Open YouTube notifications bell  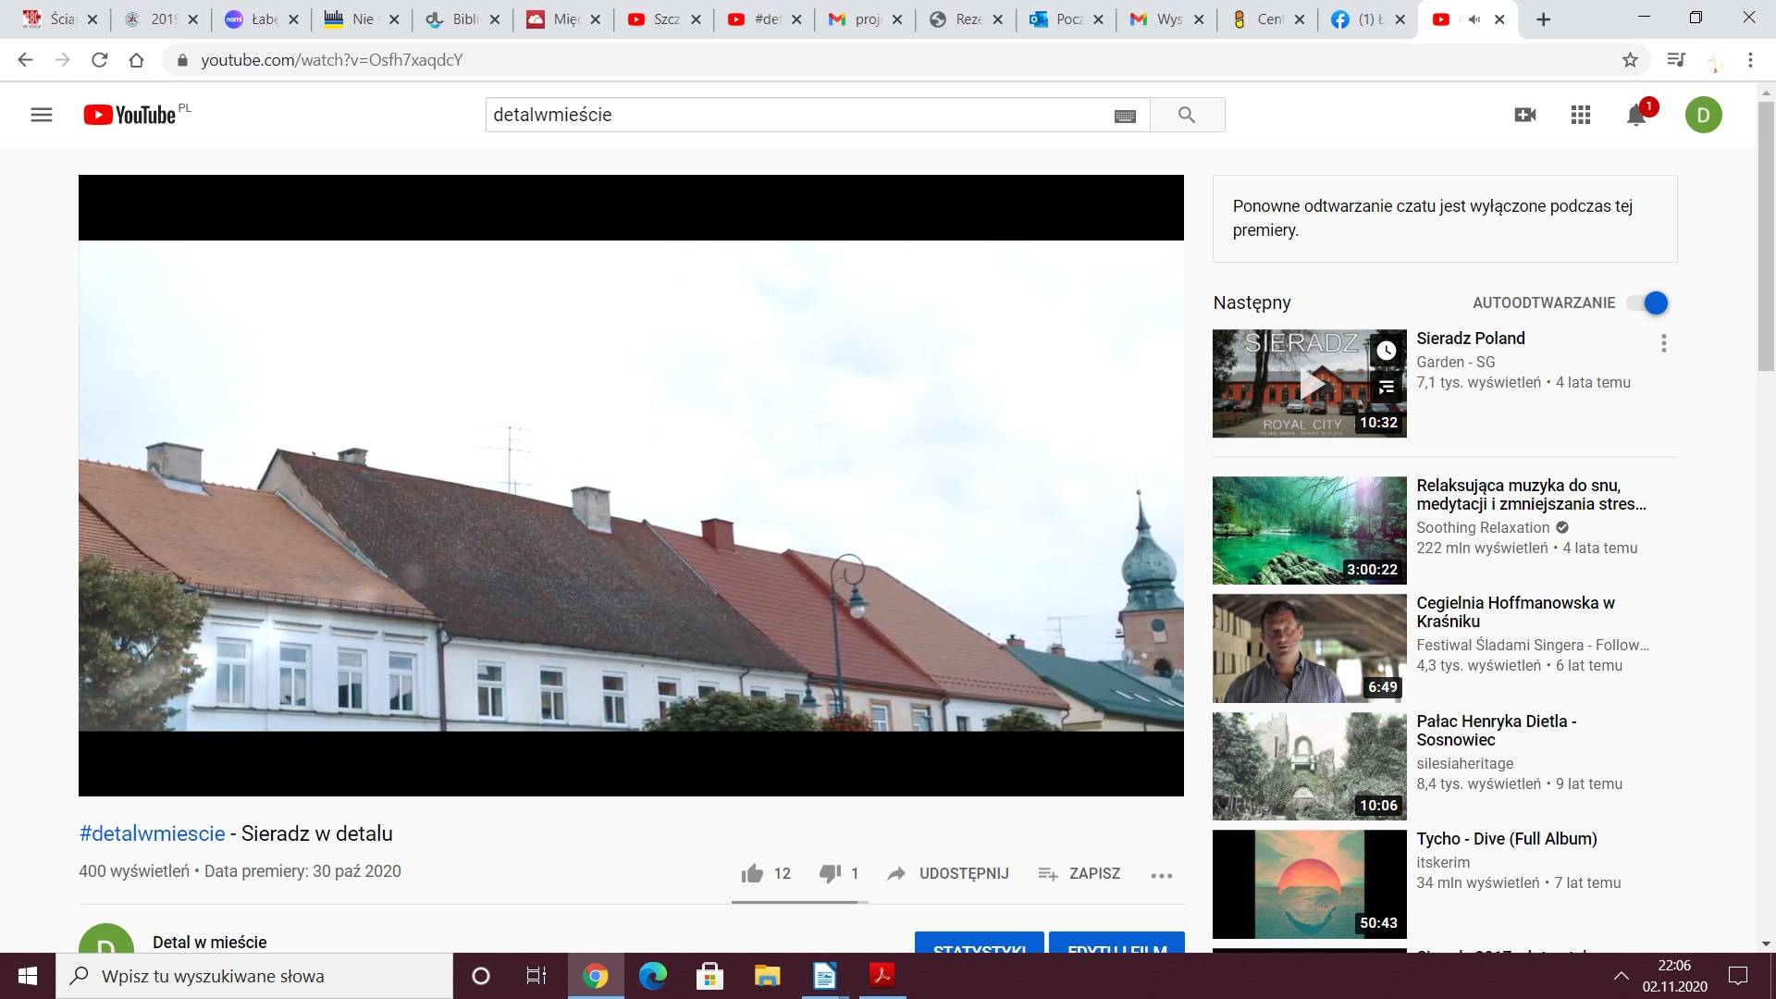1636,115
